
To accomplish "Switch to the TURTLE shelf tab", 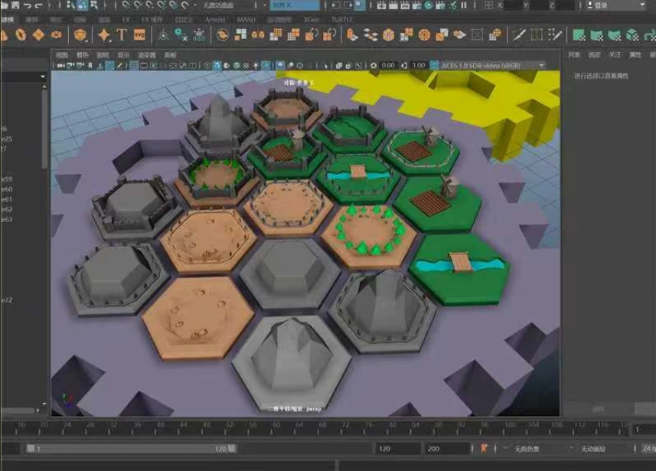I will 342,20.
